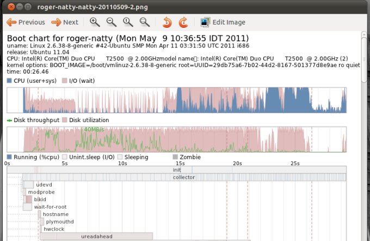
Task: Click the pink I/O (wait) legend swatch
Action: click(65, 81)
